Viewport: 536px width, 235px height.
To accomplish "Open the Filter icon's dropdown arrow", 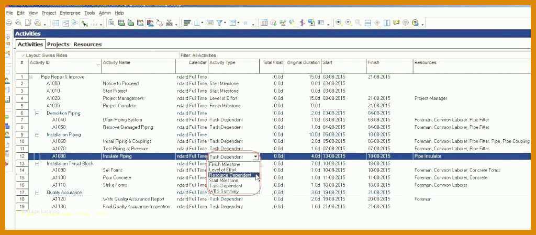I will point(225,23).
